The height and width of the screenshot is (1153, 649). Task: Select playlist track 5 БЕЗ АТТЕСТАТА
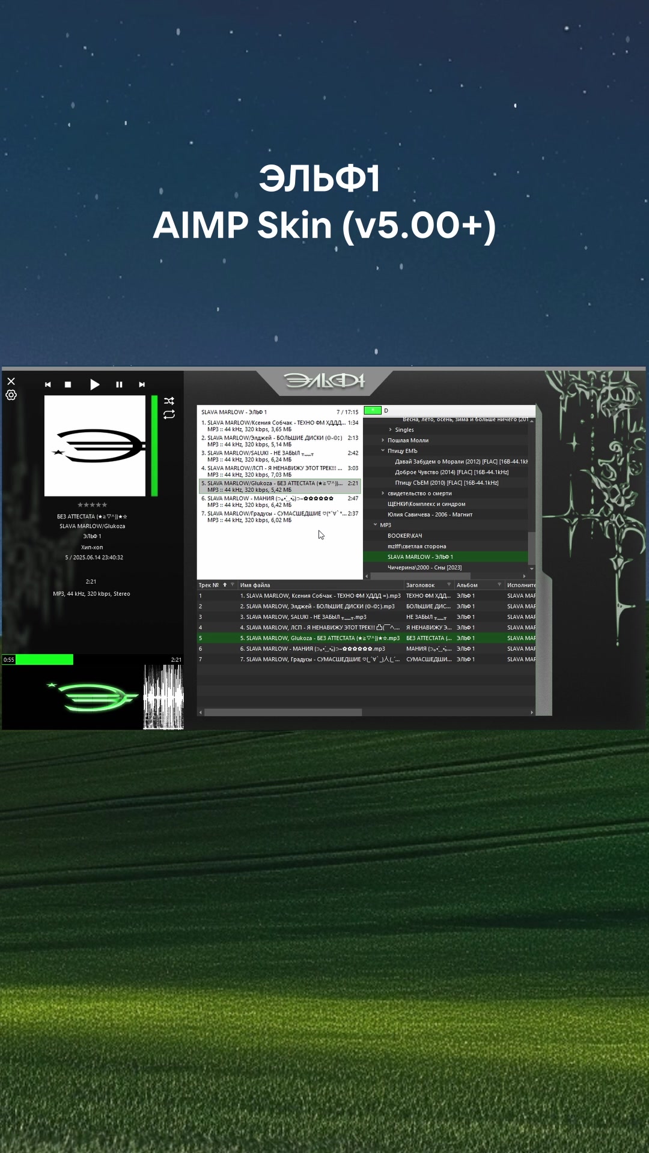(x=280, y=486)
